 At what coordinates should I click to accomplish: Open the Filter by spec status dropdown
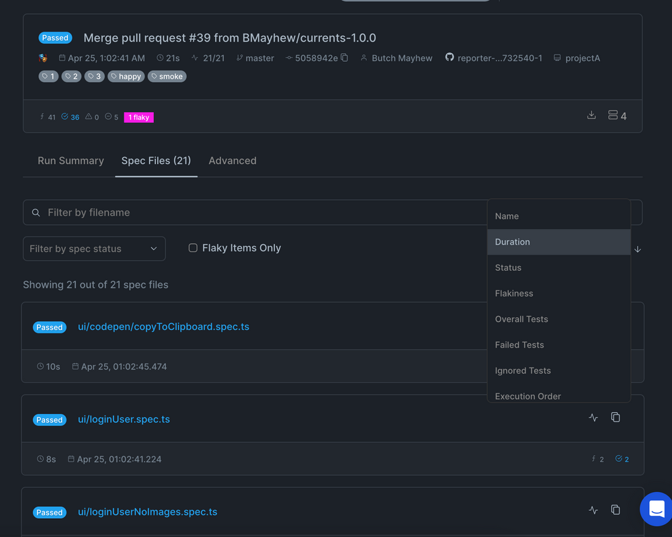[x=94, y=248]
